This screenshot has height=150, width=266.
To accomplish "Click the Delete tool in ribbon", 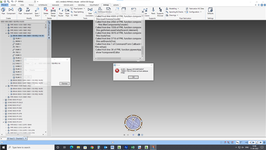I will tap(46, 12).
